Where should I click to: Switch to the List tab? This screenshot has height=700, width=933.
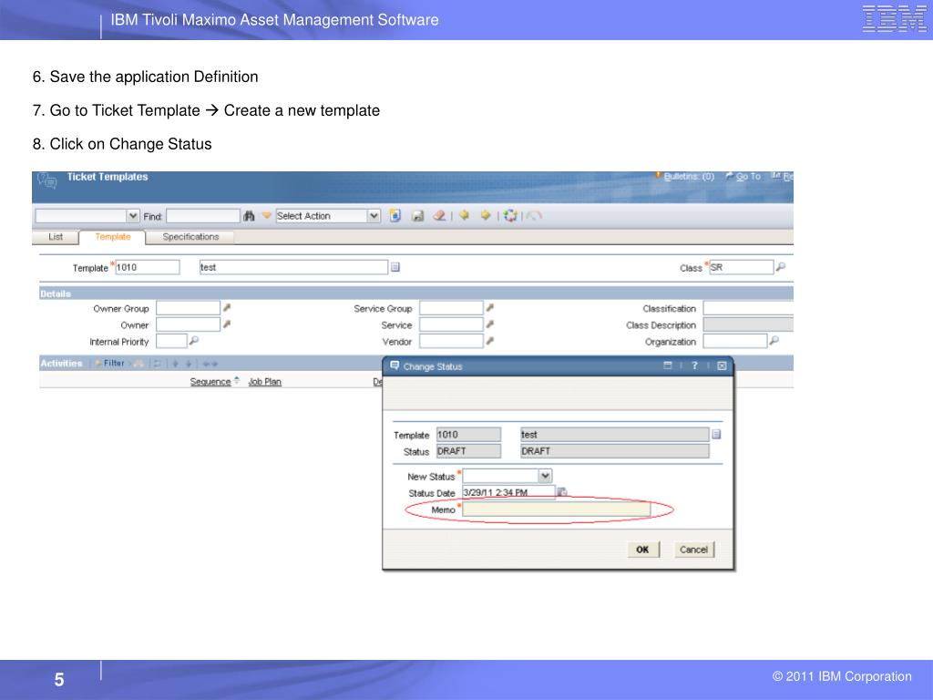56,237
